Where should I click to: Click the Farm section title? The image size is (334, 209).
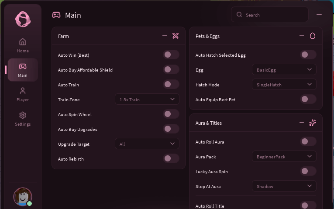(x=63, y=36)
